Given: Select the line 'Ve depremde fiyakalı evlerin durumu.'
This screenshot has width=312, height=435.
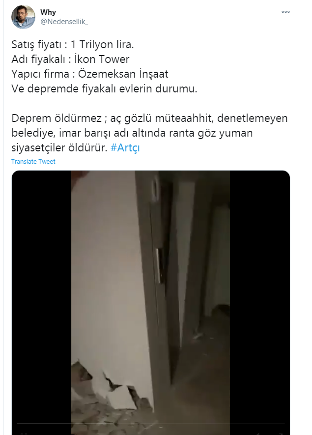Looking at the screenshot, I should coord(104,89).
